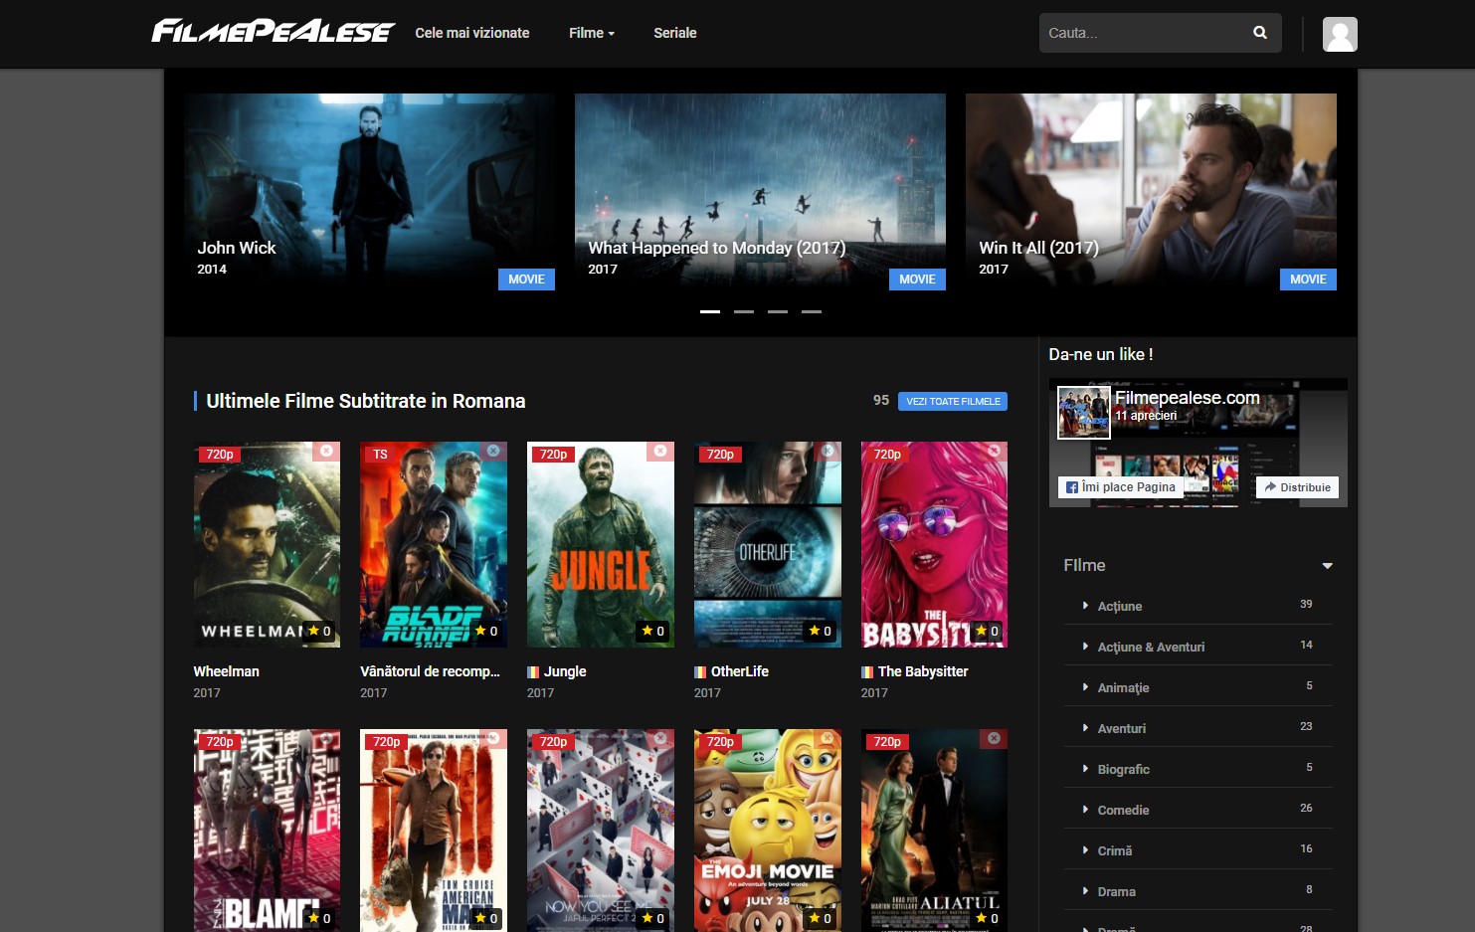Go to third slider page indicator
The width and height of the screenshot is (1475, 932).
778,311
